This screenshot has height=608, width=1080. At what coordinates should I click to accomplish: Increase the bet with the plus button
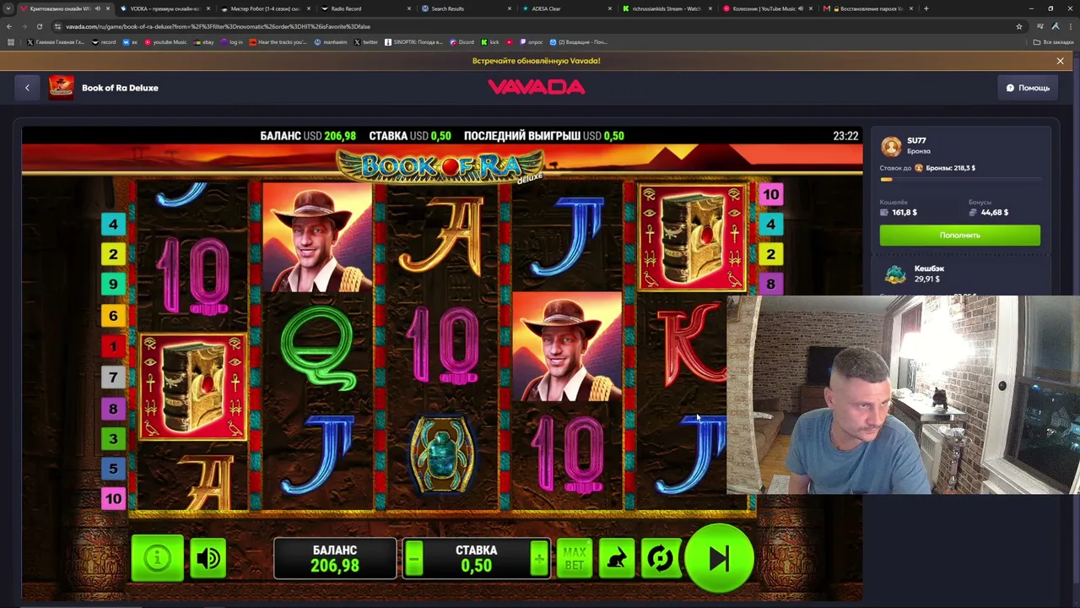538,558
